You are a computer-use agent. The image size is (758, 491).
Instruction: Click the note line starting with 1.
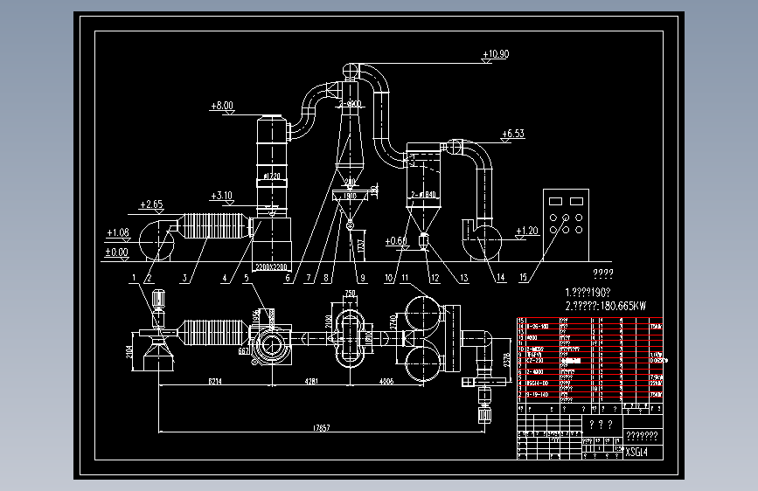click(588, 293)
